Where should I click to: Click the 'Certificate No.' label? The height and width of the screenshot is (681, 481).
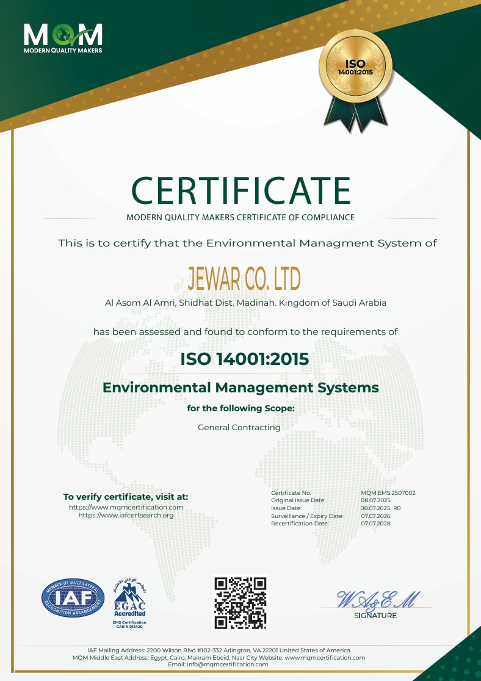tap(291, 493)
